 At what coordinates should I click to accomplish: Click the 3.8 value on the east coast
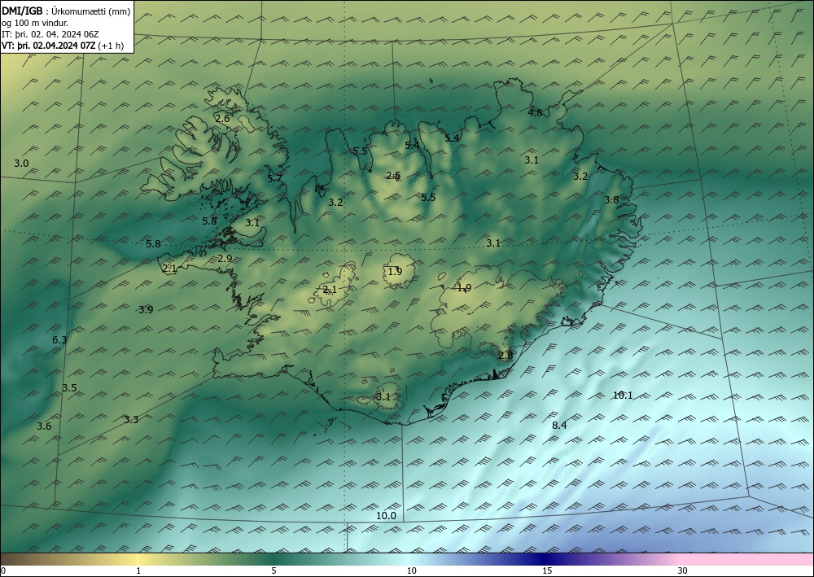611,199
